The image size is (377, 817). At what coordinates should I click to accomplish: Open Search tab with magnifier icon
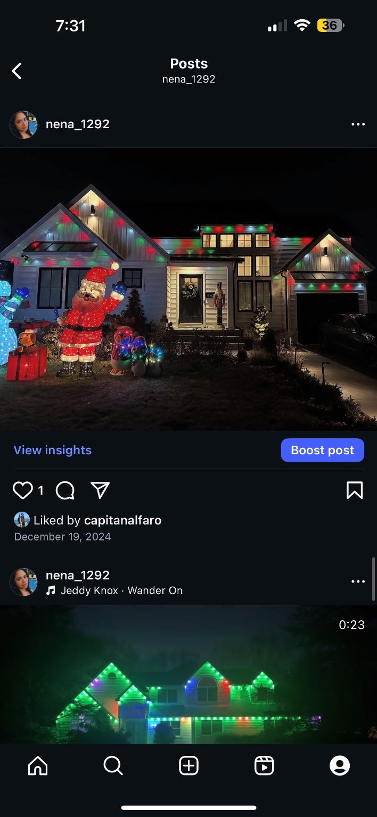[113, 765]
